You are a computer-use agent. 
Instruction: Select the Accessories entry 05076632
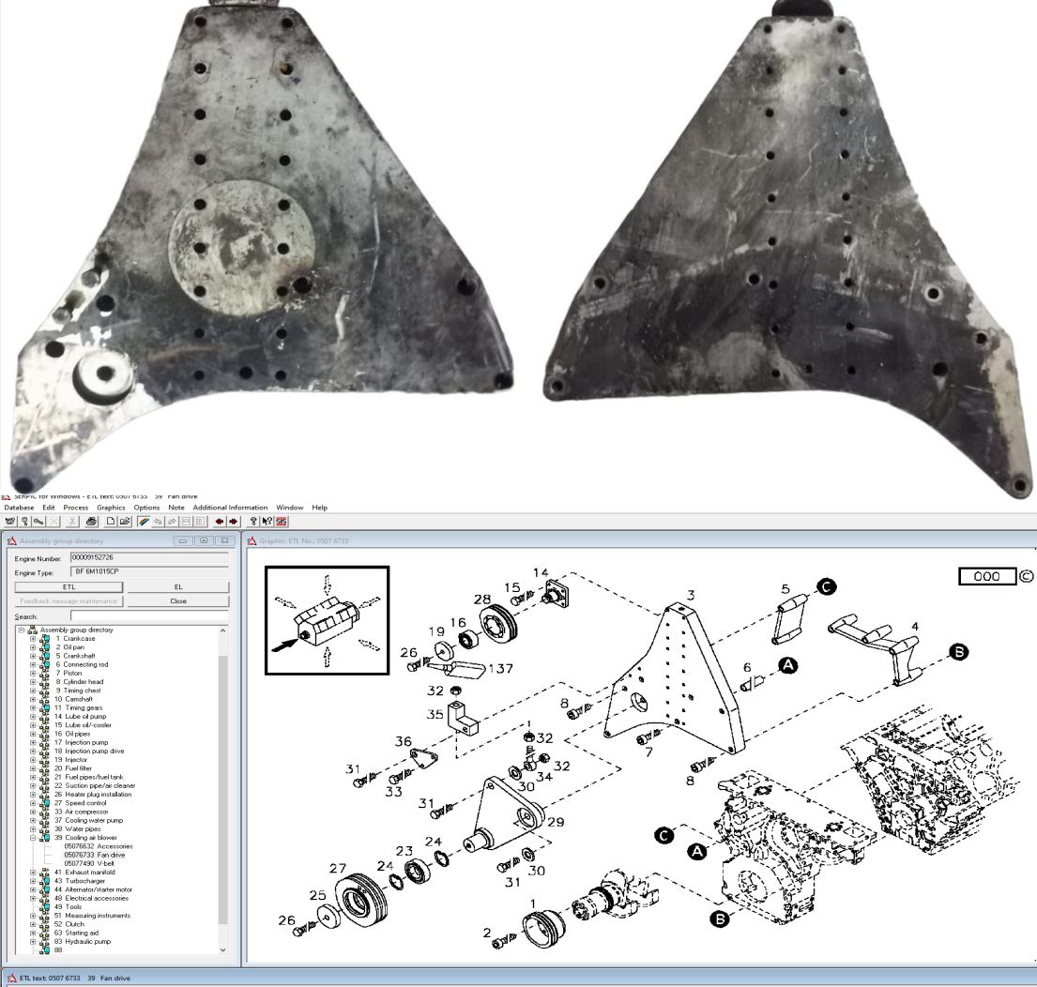point(98,846)
